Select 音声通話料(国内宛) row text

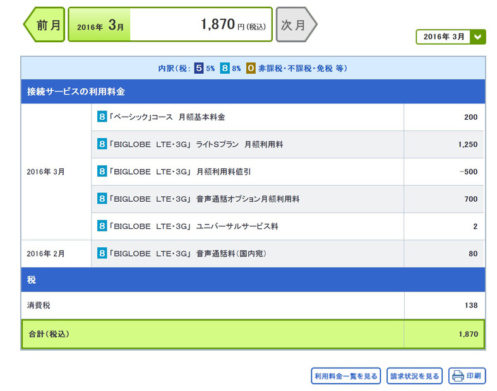pyautogui.click(x=188, y=254)
